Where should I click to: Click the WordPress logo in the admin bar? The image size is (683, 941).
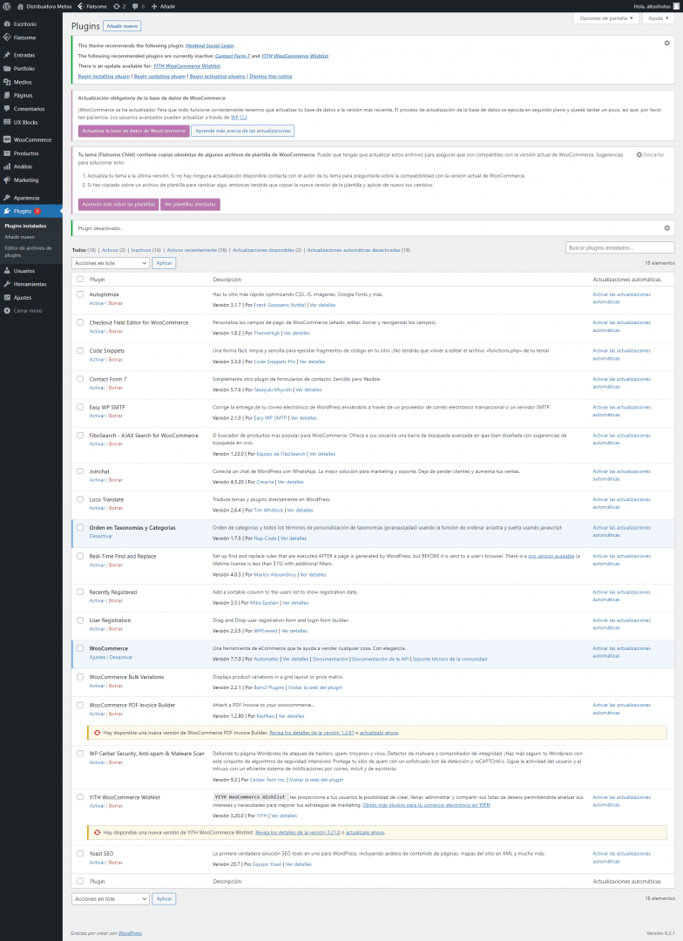click(x=7, y=6)
